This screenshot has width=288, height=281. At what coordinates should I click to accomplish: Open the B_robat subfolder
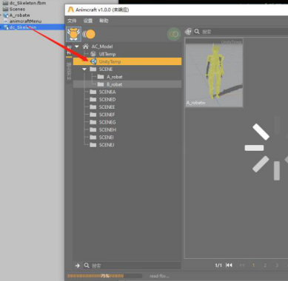[x=115, y=84]
